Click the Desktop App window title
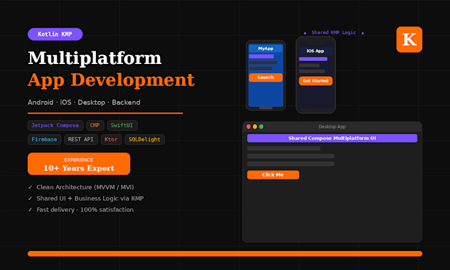This screenshot has width=450, height=270. 332,127
